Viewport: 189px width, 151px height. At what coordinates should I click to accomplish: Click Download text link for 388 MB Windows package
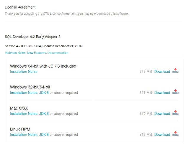[x=162, y=72]
